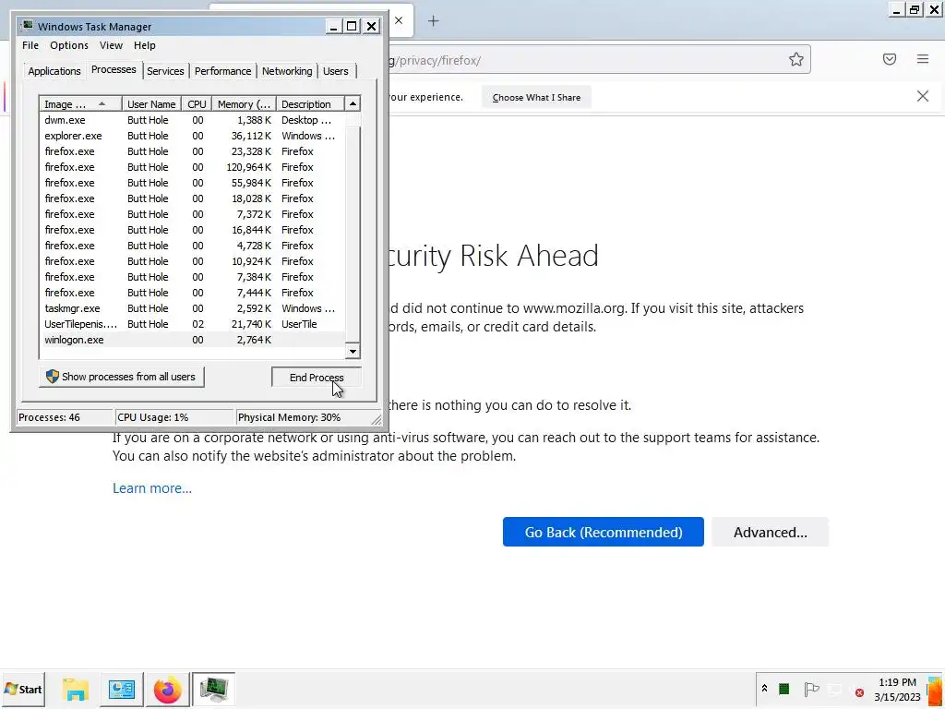
Task: Click the green CPU meter tray icon
Action: (784, 689)
